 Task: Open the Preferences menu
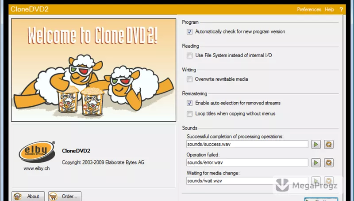[309, 9]
